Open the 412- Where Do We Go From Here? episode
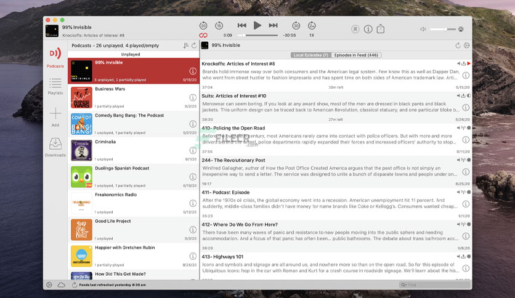Screen dimensions: 515x298 click(336, 236)
